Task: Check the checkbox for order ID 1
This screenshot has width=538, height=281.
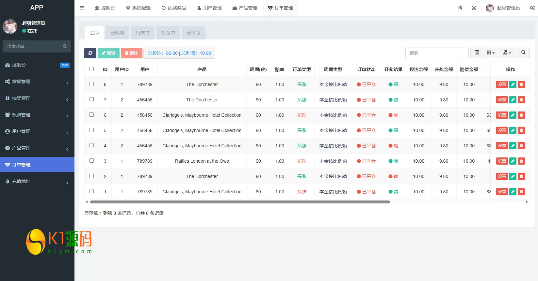Action: coord(91,191)
